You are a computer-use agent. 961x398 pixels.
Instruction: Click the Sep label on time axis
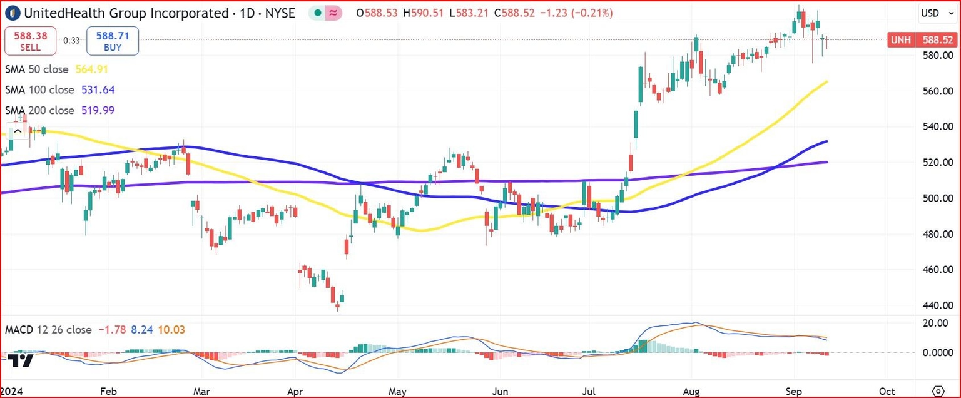click(795, 391)
